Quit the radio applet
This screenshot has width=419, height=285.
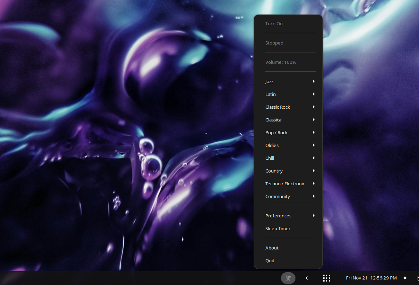tap(270, 261)
